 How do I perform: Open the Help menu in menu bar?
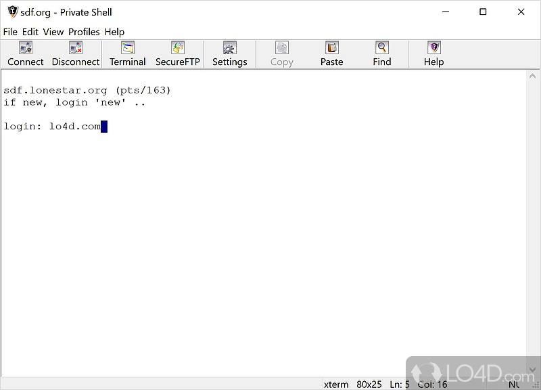click(114, 32)
